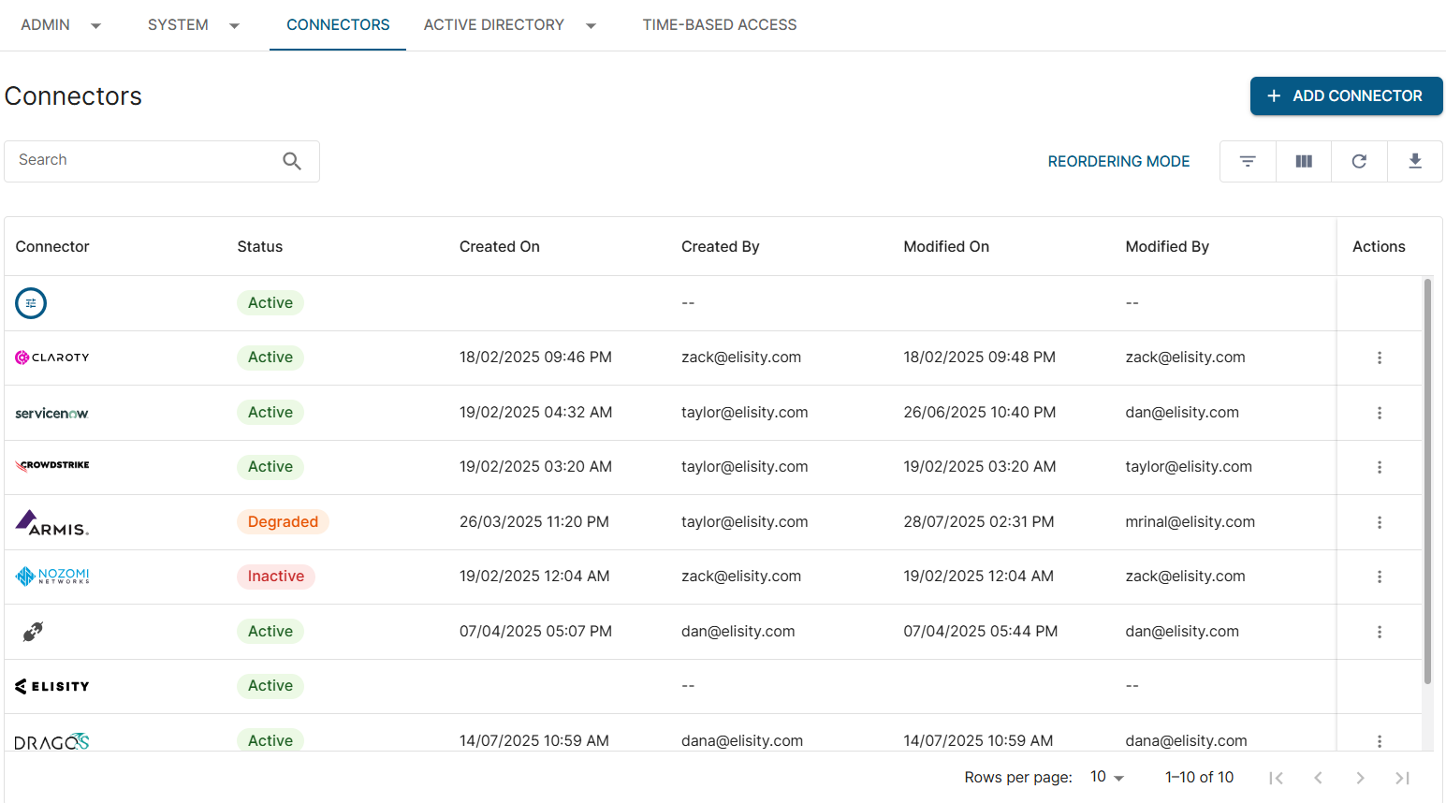Toggle Reordering Mode
This screenshot has height=803, width=1446.
point(1118,161)
